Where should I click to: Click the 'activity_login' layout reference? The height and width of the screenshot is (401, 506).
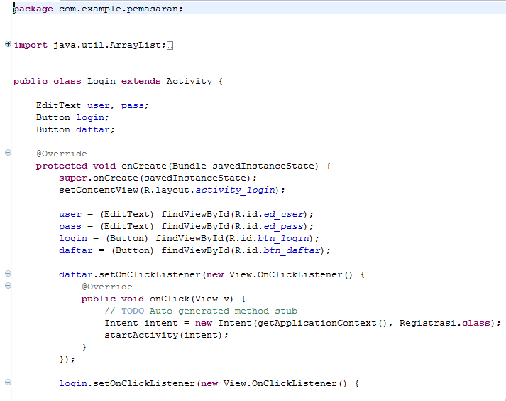click(235, 190)
